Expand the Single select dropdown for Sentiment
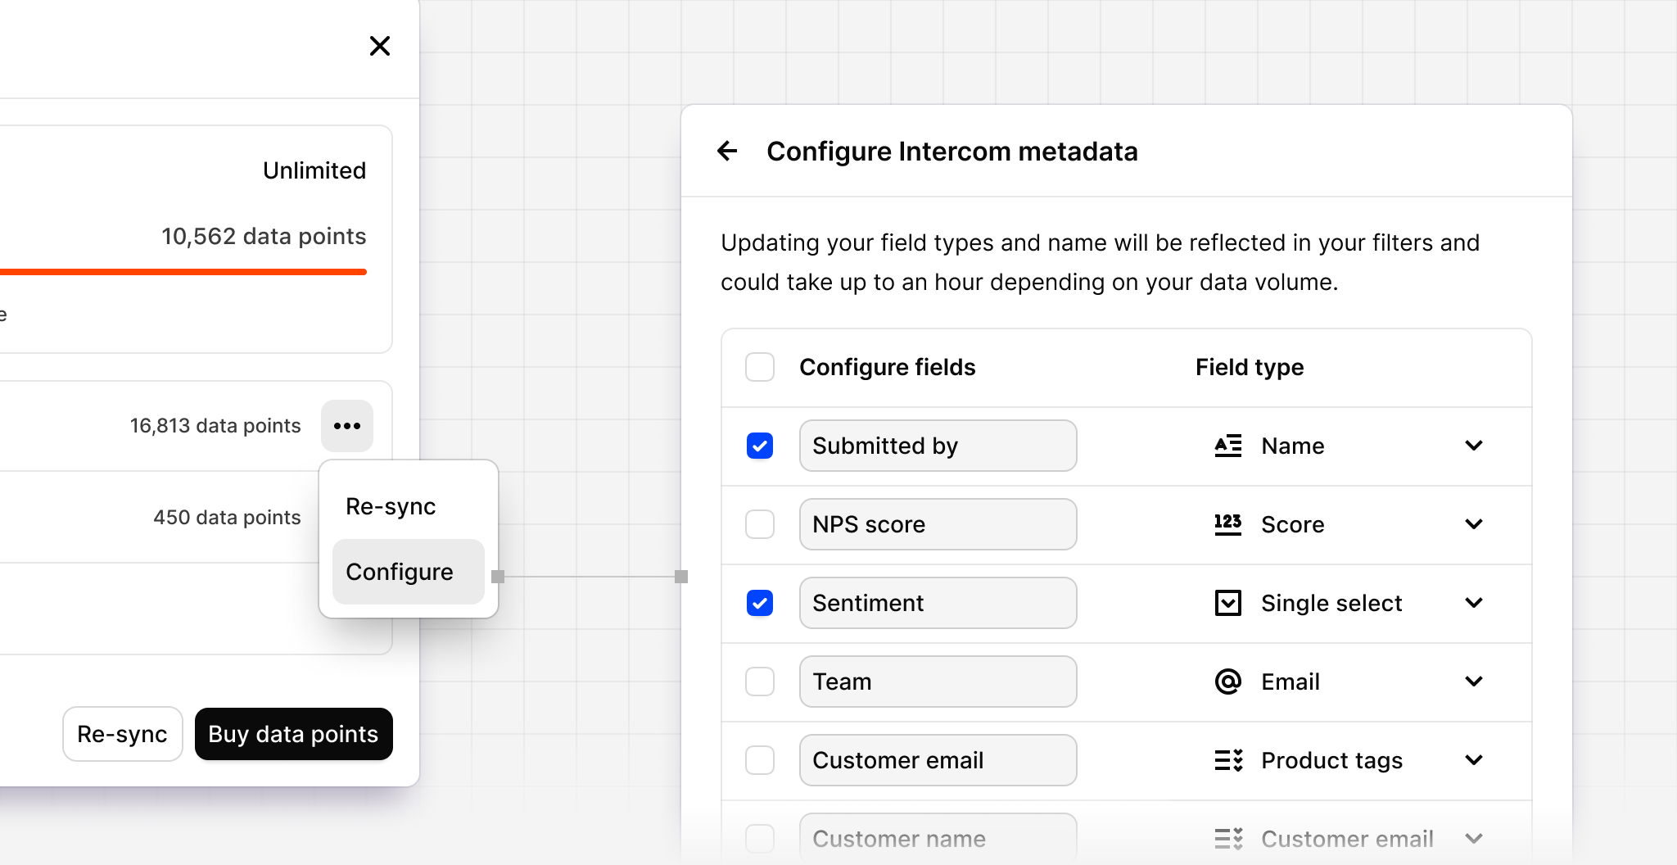This screenshot has width=1677, height=865. coord(1475,603)
